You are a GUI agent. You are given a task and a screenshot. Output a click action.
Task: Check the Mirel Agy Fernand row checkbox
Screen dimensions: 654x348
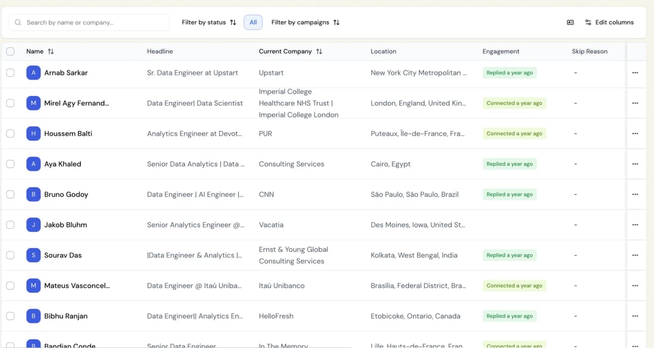(x=10, y=103)
